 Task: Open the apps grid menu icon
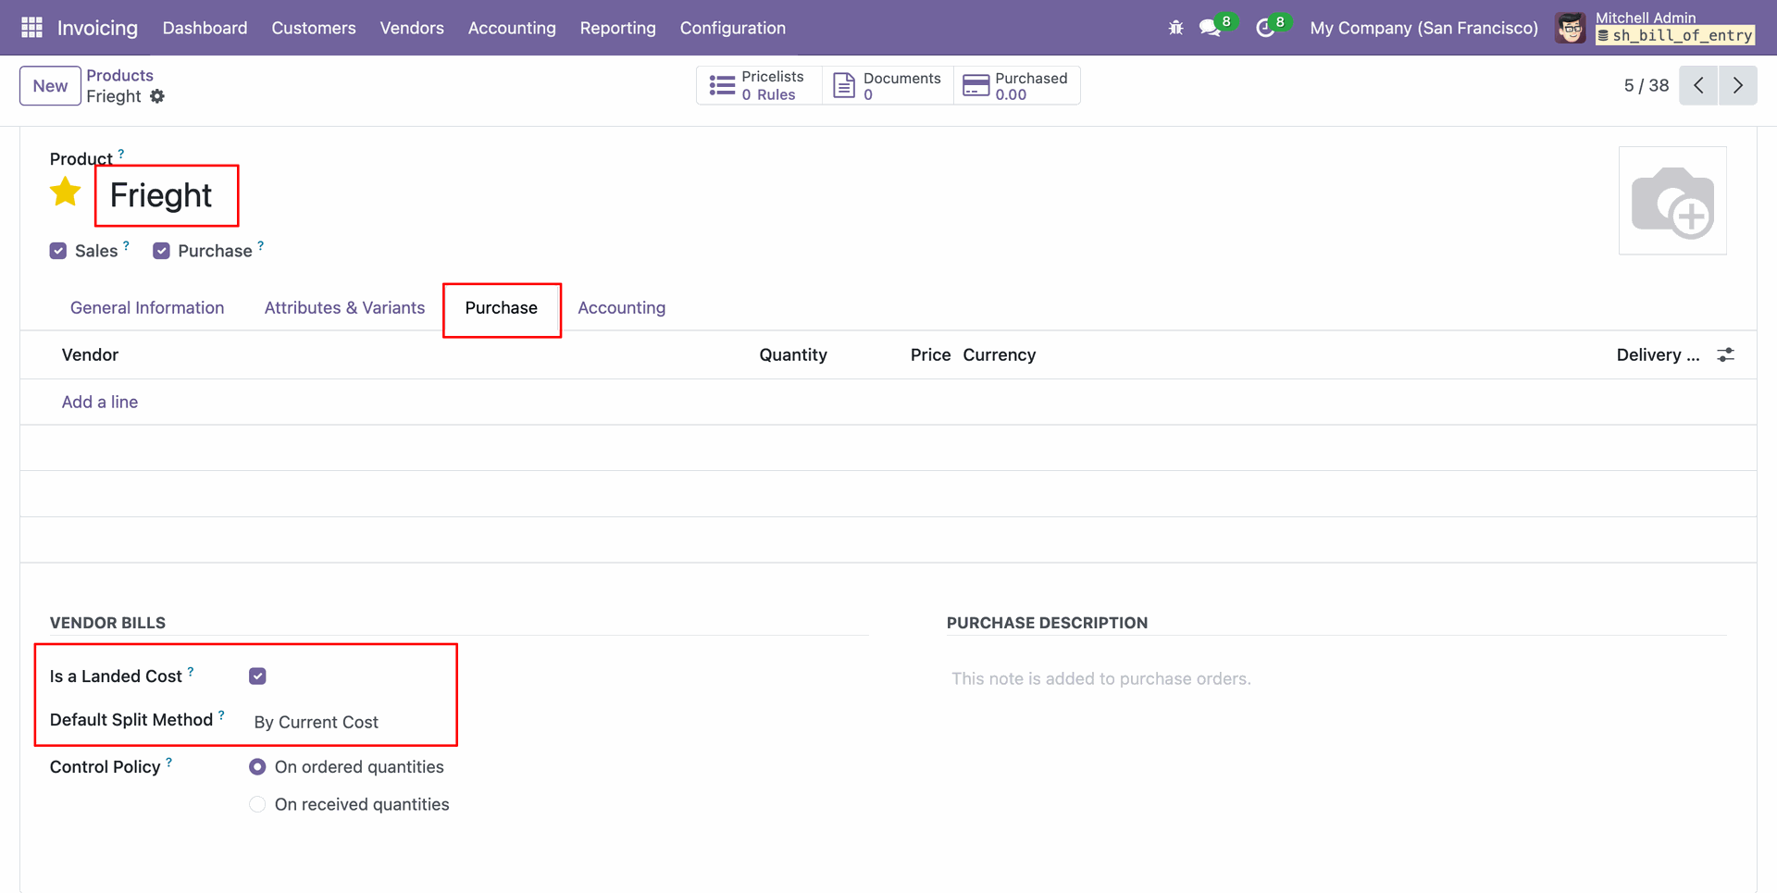(31, 28)
